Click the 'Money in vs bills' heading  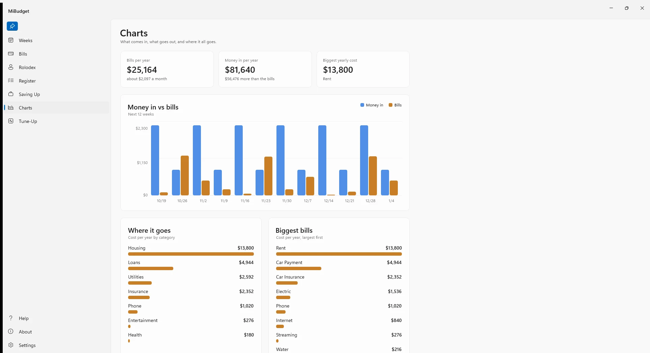click(x=153, y=107)
